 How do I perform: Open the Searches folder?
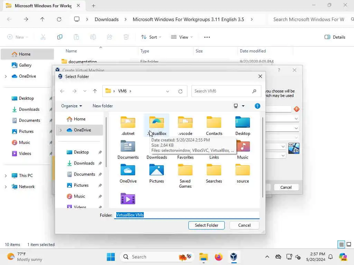tap(214, 174)
